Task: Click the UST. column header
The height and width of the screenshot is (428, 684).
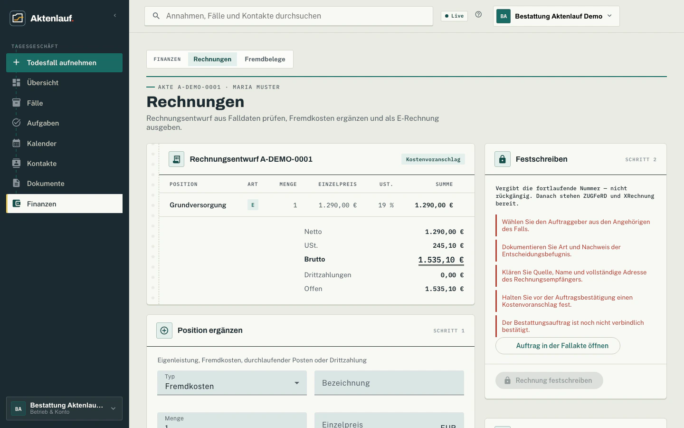Action: [386, 184]
